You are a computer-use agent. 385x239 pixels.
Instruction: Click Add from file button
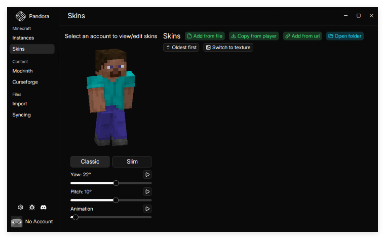[x=205, y=36]
